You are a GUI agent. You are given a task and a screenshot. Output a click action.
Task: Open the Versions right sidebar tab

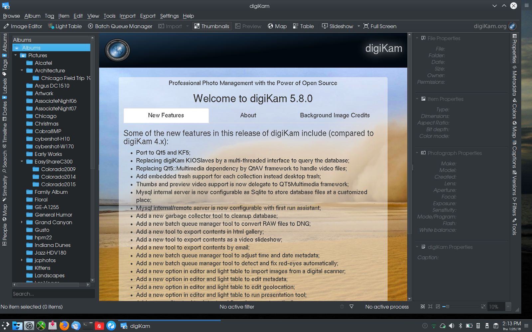pos(514,183)
